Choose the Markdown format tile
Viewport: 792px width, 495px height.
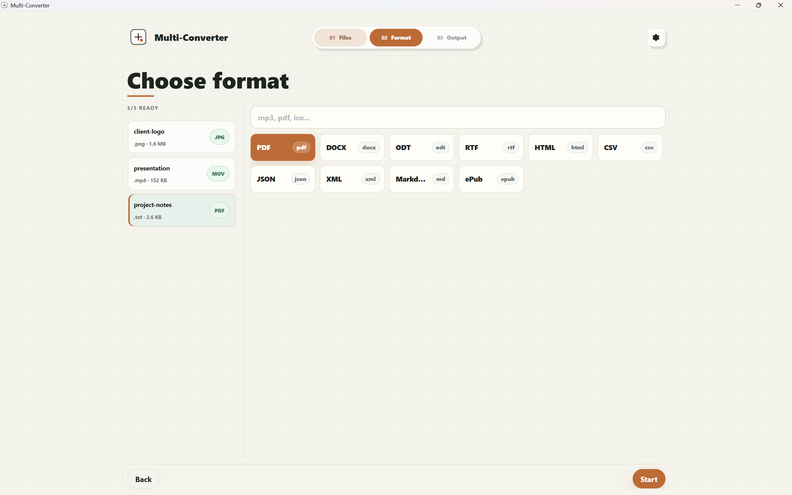(422, 179)
